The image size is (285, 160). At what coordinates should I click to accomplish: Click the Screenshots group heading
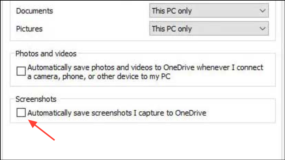pos(36,99)
